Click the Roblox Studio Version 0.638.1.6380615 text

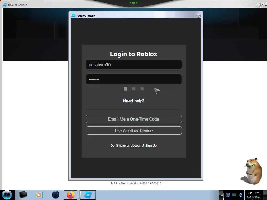click(136, 183)
